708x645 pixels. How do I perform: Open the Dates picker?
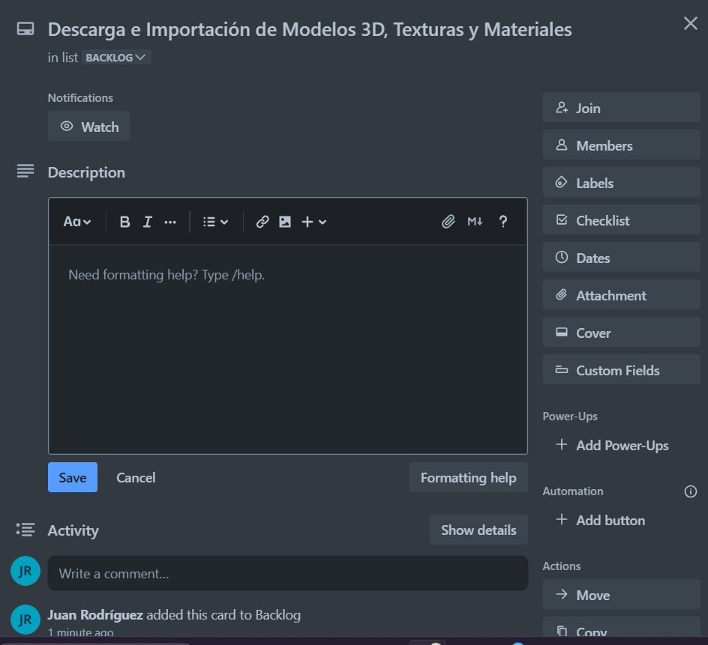pos(621,258)
